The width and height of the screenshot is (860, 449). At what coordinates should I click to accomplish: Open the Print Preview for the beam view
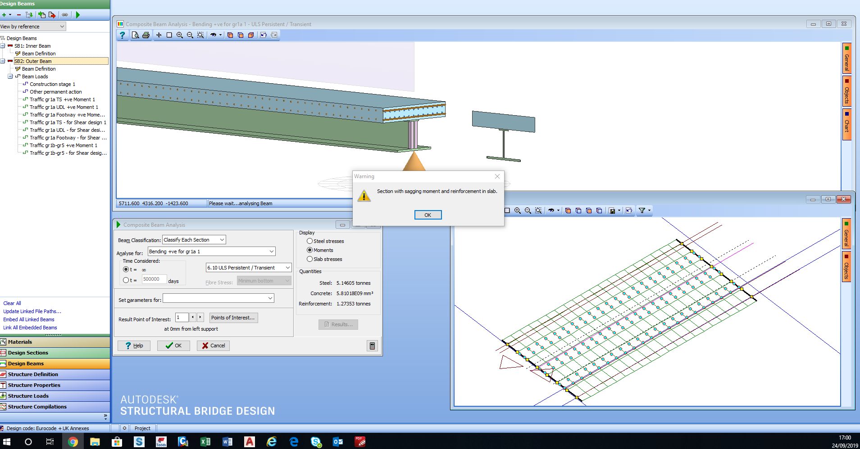click(136, 35)
